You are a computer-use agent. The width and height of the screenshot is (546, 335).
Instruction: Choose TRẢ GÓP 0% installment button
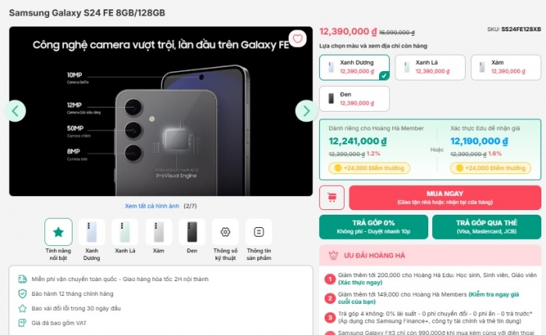pos(374,227)
